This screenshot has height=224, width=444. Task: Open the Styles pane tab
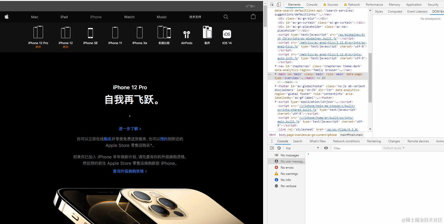click(379, 12)
